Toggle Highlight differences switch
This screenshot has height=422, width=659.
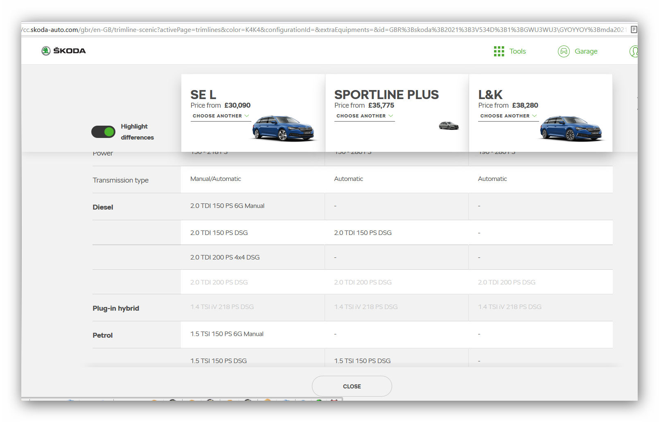click(x=103, y=132)
